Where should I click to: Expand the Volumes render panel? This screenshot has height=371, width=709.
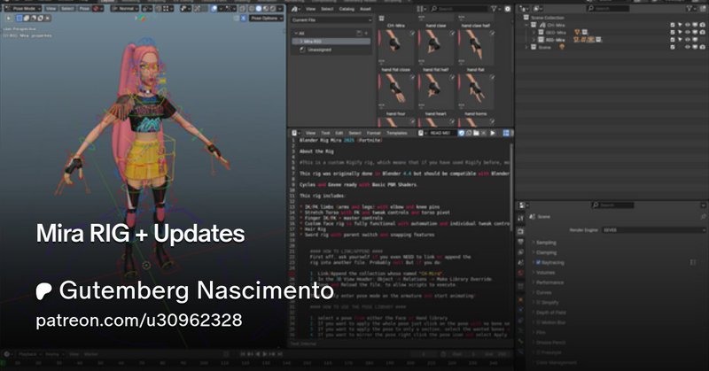point(544,273)
